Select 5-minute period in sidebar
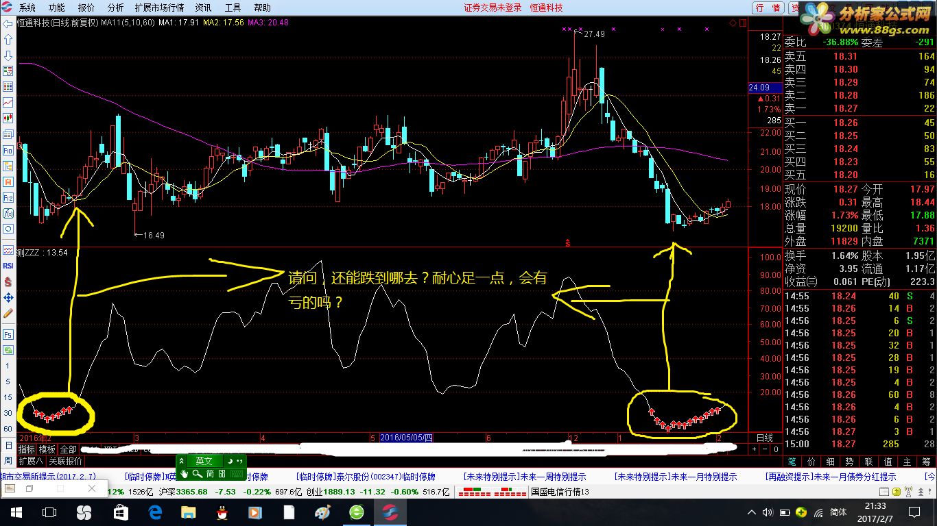937x526 pixels. point(8,381)
